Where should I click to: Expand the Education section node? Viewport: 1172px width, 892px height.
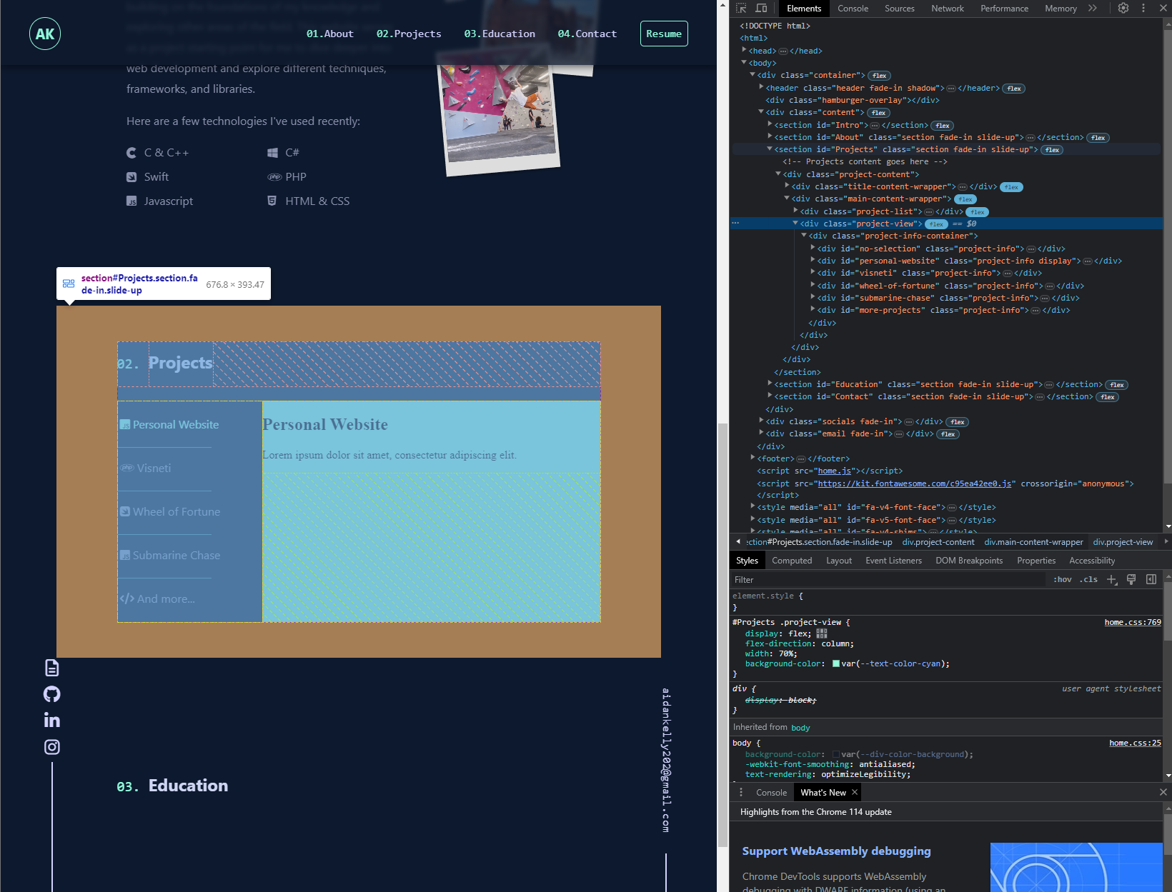click(x=770, y=384)
